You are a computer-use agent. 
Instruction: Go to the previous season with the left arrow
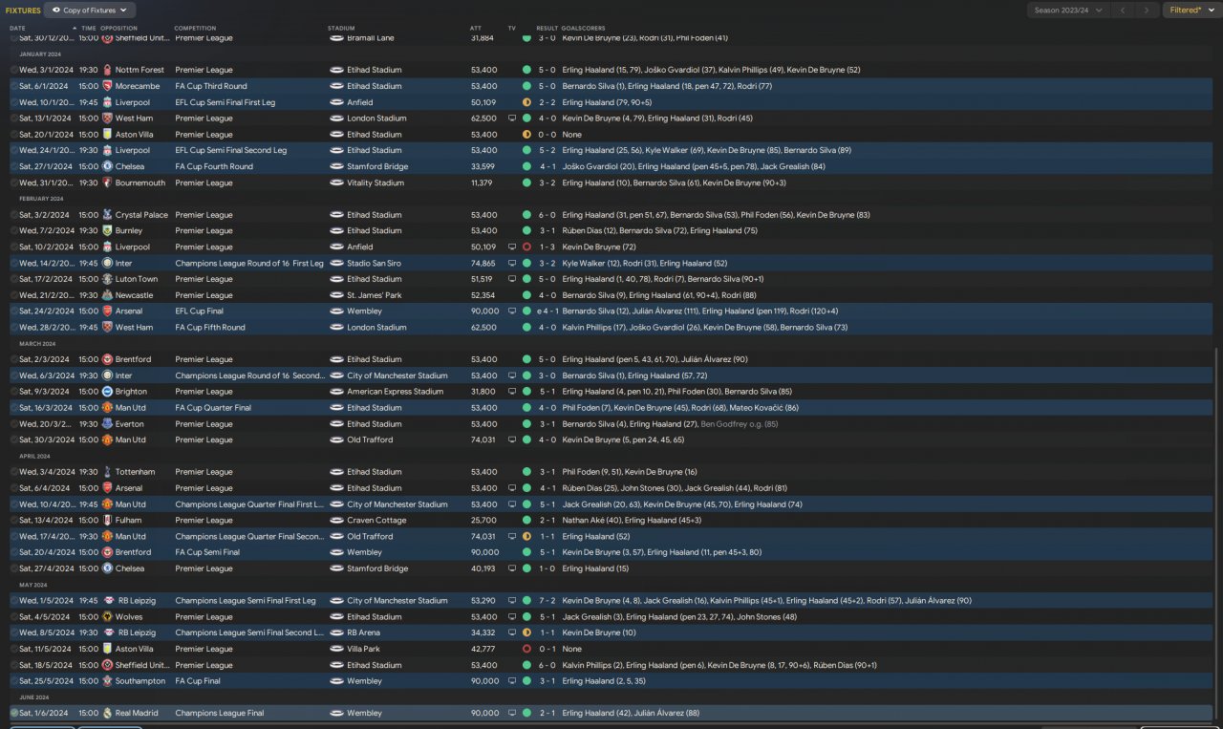1123,10
